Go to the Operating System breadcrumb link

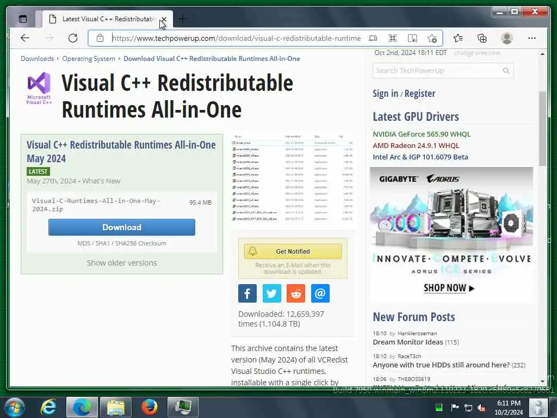point(89,59)
